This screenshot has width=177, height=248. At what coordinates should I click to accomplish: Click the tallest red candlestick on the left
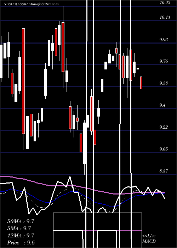click(x=23, y=81)
